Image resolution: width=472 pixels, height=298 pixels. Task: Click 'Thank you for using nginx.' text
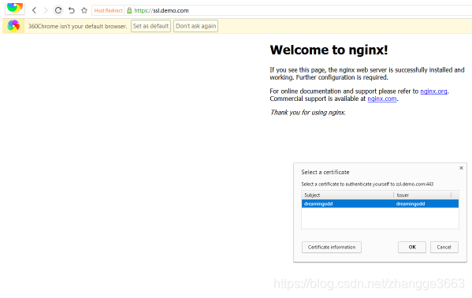[307, 113]
